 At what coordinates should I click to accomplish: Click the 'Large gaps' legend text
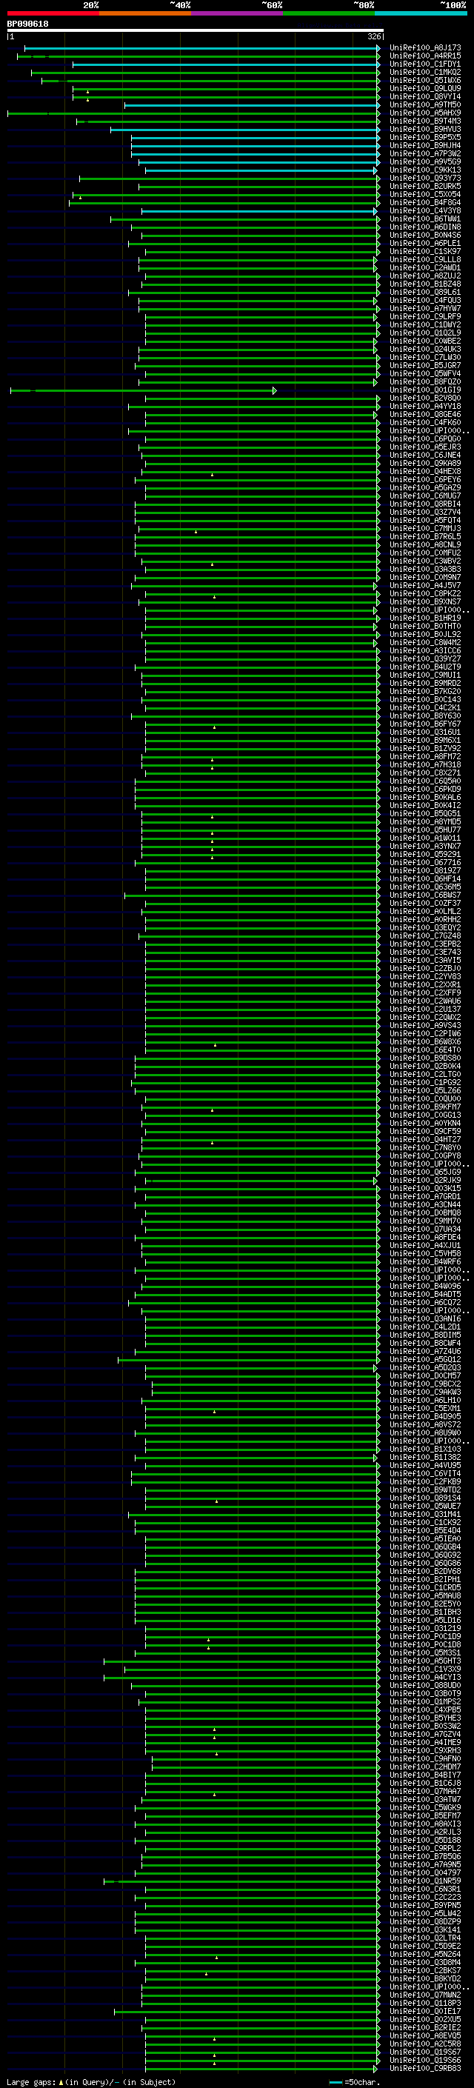pos(31,2081)
